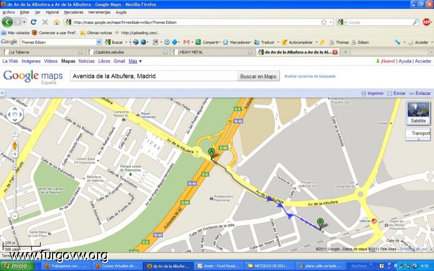434x271 pixels.
Task: Bookmark this page with the star icon
Action: coord(323,22)
